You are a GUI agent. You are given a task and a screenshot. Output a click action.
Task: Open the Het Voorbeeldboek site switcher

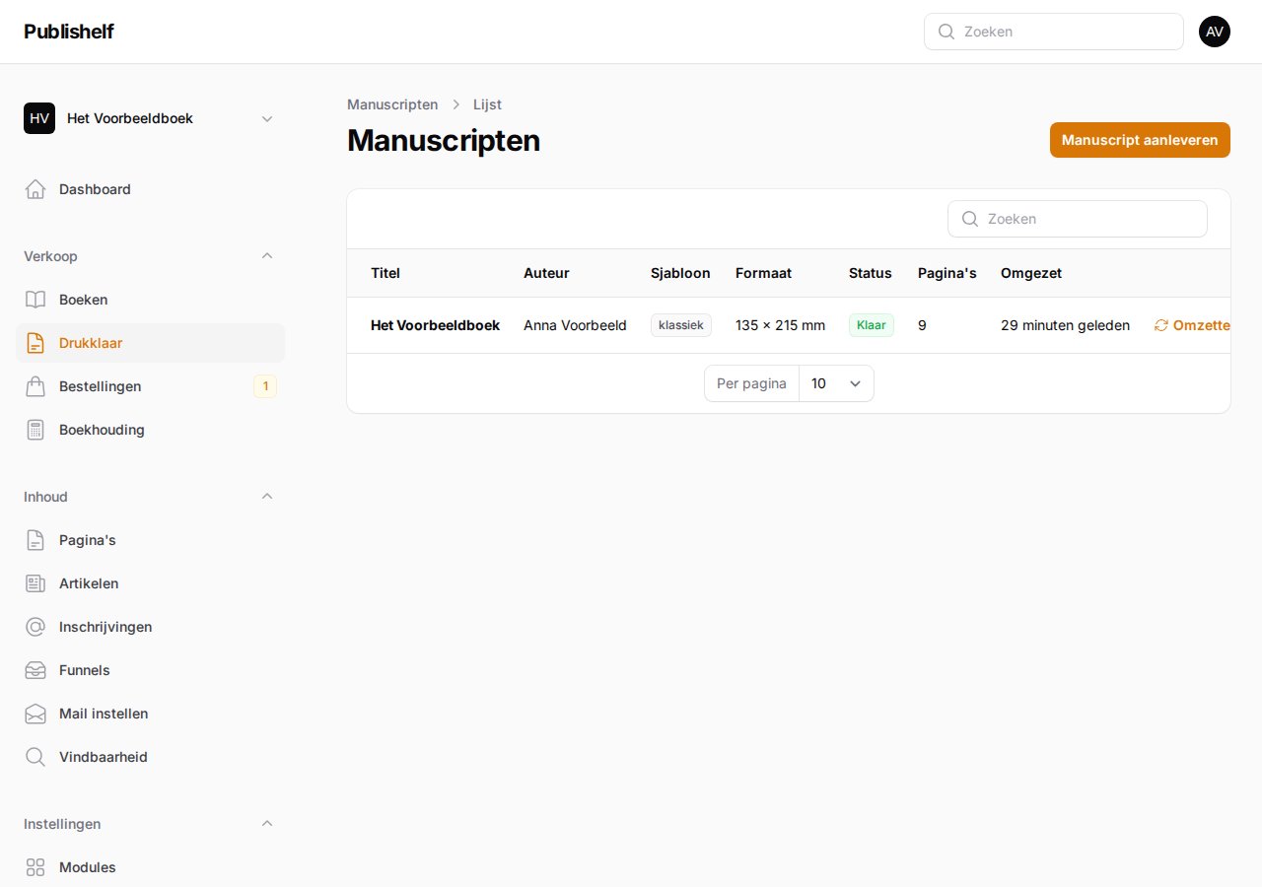tap(151, 118)
